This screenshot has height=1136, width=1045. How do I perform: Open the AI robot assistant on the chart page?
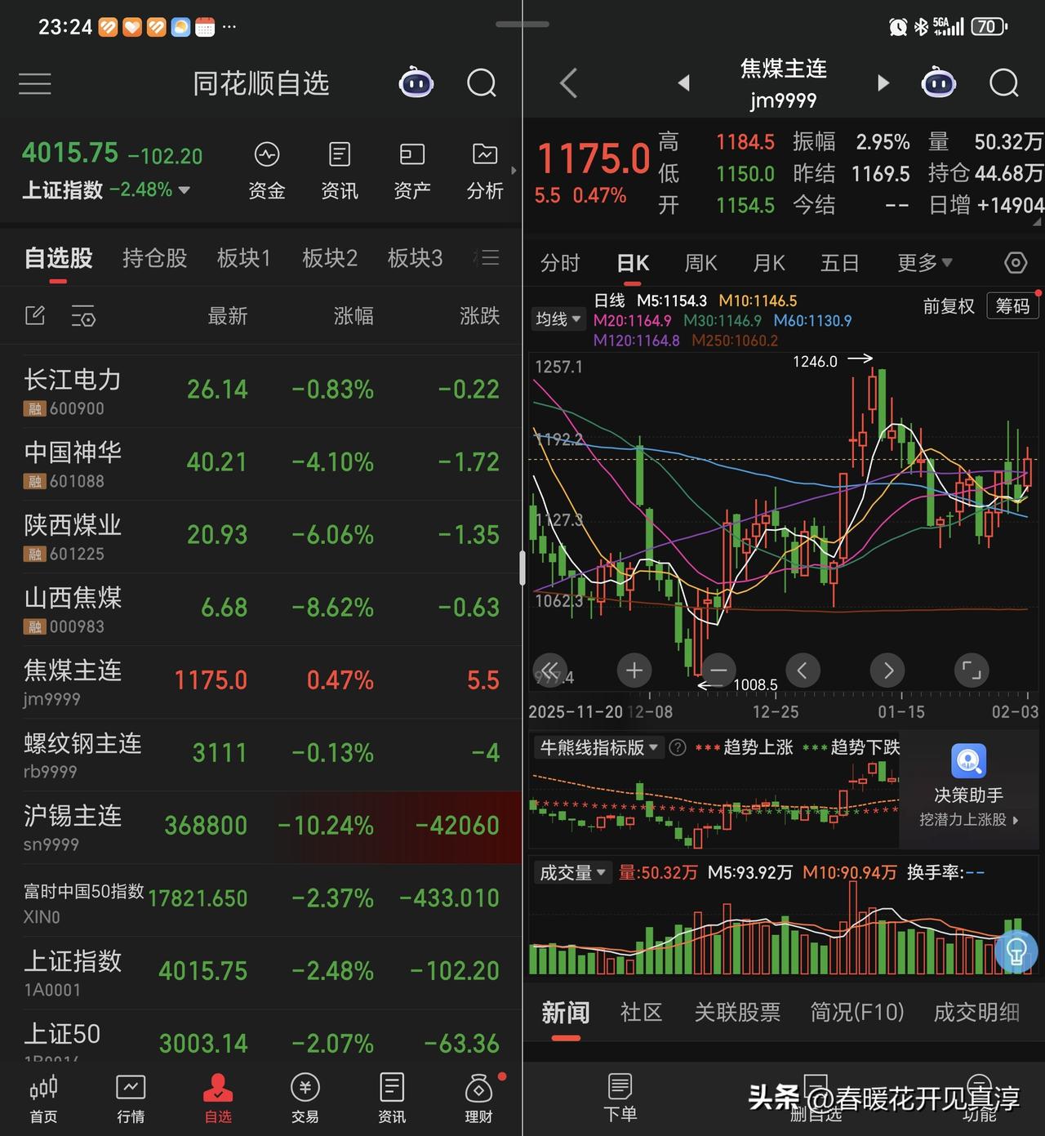pyautogui.click(x=938, y=82)
